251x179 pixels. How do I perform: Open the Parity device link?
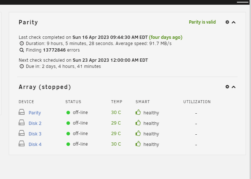click(35, 113)
